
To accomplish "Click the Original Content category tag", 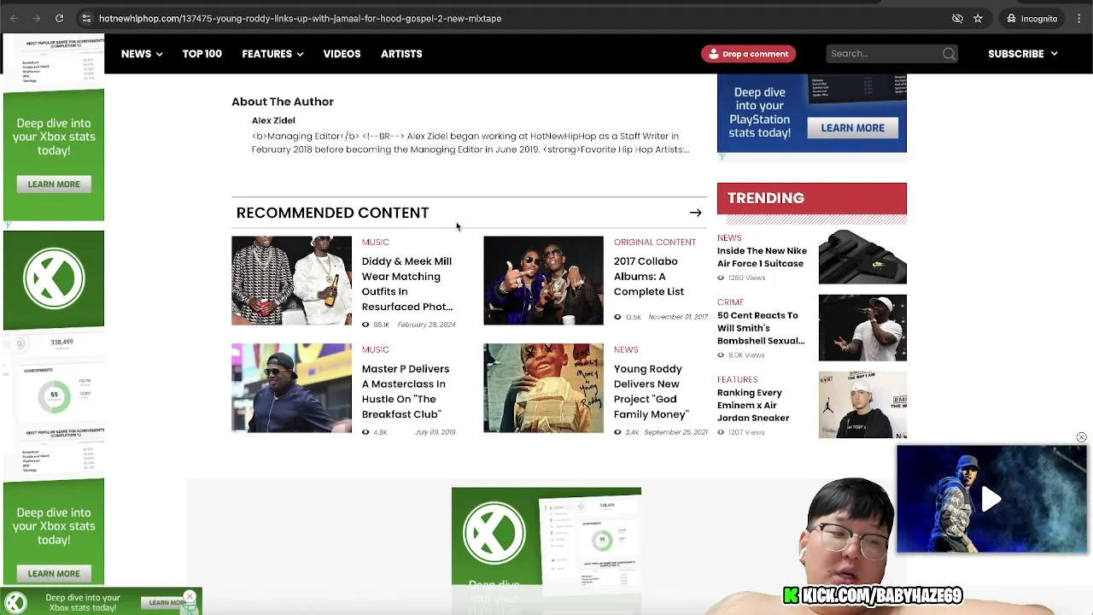I will tap(655, 242).
